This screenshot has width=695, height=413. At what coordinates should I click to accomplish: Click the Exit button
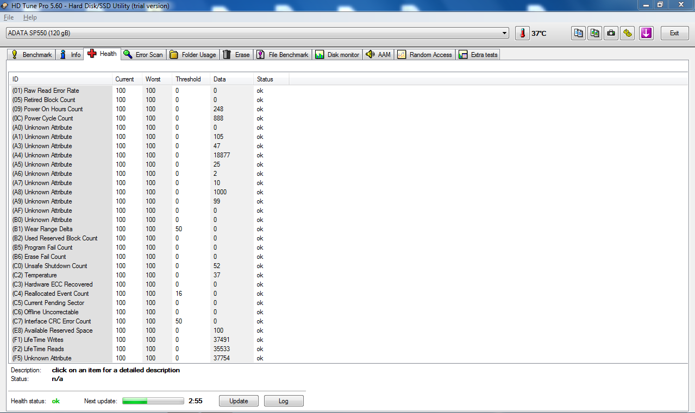(x=674, y=33)
